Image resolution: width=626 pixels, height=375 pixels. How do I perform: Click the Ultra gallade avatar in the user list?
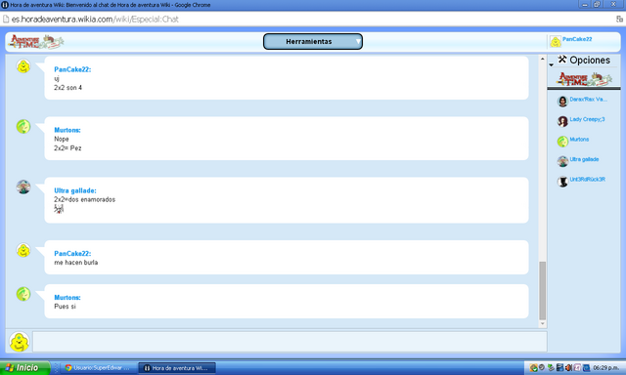[x=562, y=161]
